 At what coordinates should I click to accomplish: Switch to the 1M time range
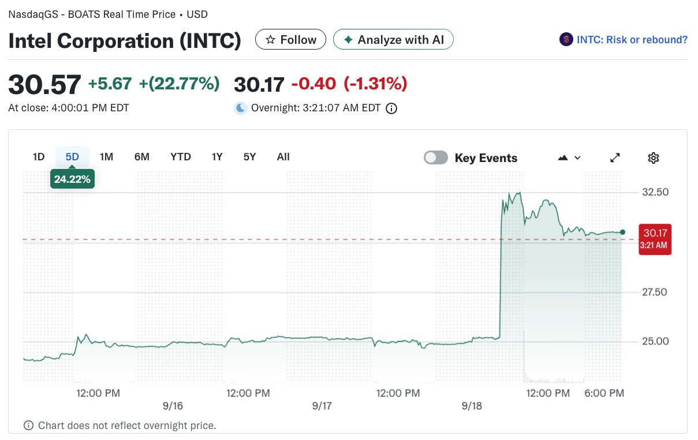point(106,157)
